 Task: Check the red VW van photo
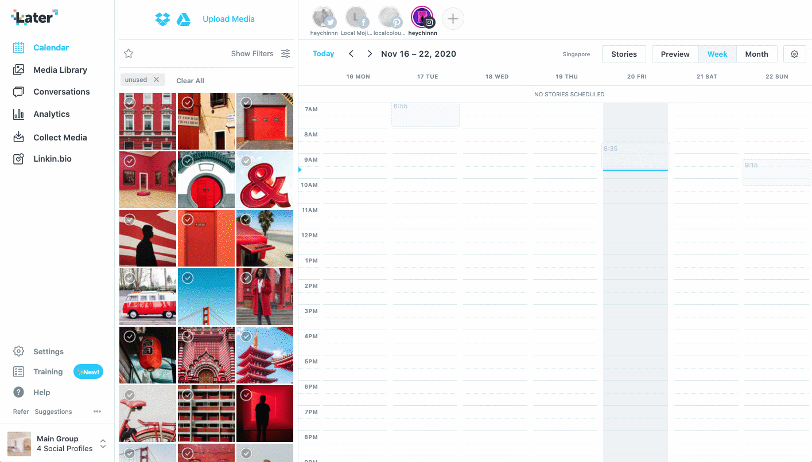130,278
